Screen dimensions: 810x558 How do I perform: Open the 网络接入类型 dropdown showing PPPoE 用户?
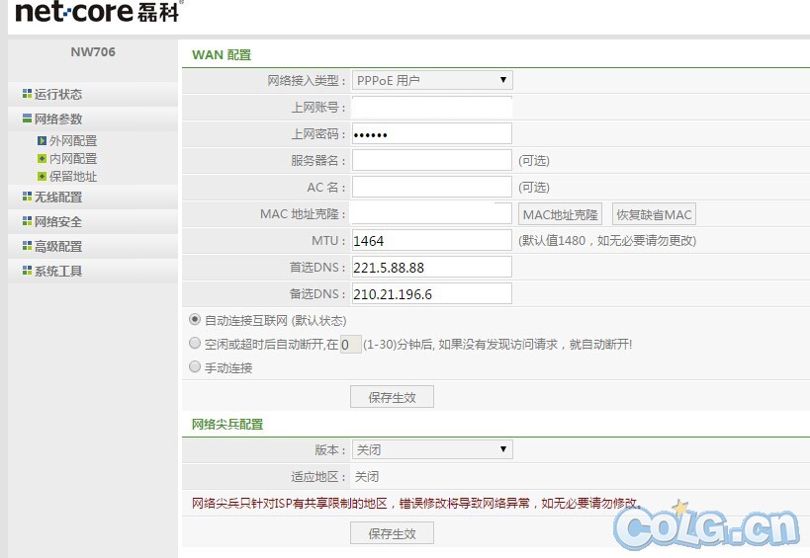coord(432,80)
